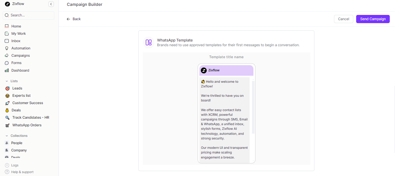Collapse the Lists section chevron

click(7, 81)
